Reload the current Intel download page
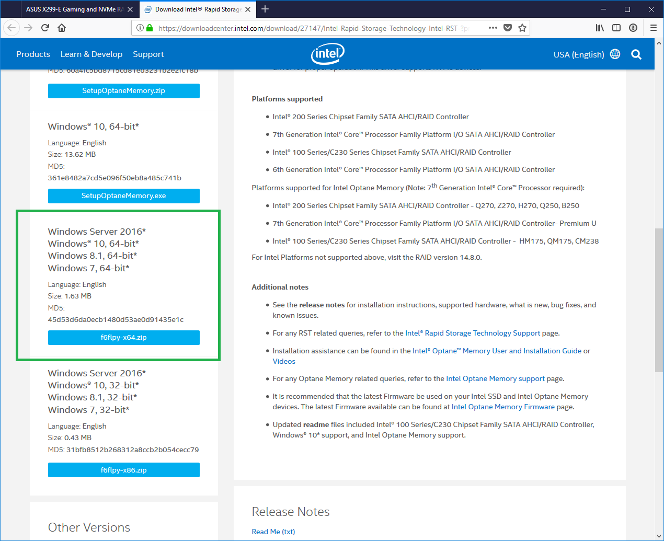The image size is (664, 541). coord(45,28)
